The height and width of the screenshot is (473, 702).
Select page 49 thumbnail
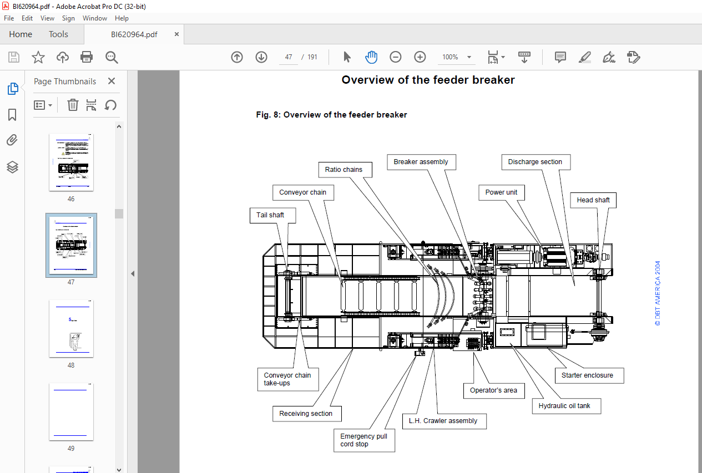[x=71, y=412]
